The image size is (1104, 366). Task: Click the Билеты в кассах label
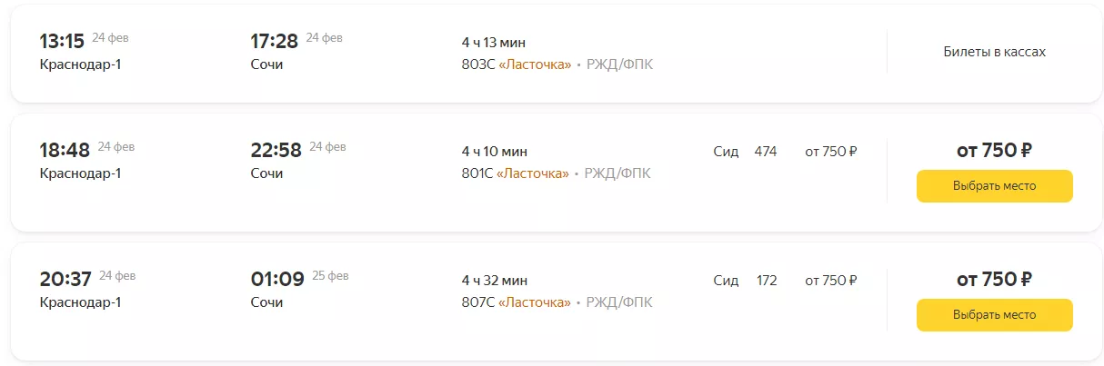[x=994, y=52]
